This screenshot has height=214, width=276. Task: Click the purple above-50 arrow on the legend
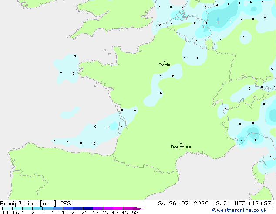click(x=138, y=208)
